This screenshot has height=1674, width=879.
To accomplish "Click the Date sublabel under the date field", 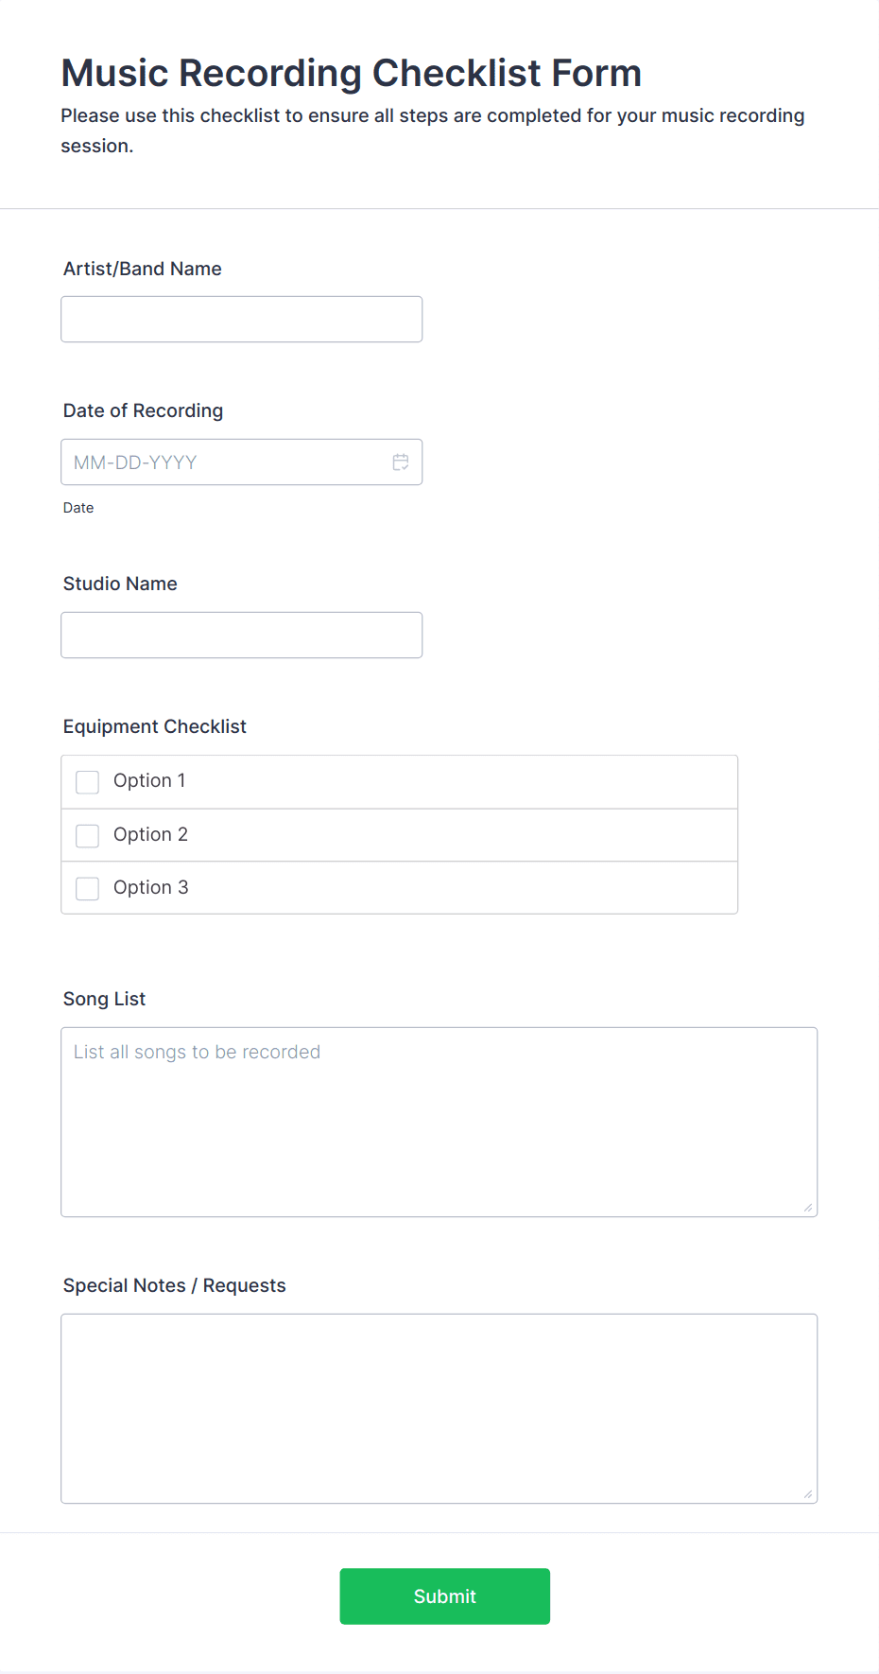I will pos(78,508).
